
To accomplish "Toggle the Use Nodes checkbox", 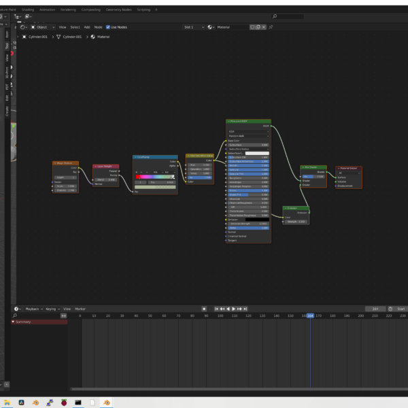I will pyautogui.click(x=108, y=27).
